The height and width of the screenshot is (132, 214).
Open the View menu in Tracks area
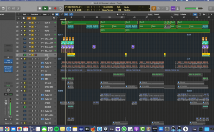click(45, 15)
